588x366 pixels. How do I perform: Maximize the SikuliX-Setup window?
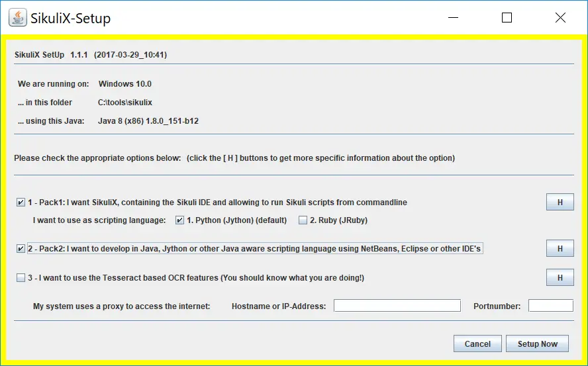507,18
